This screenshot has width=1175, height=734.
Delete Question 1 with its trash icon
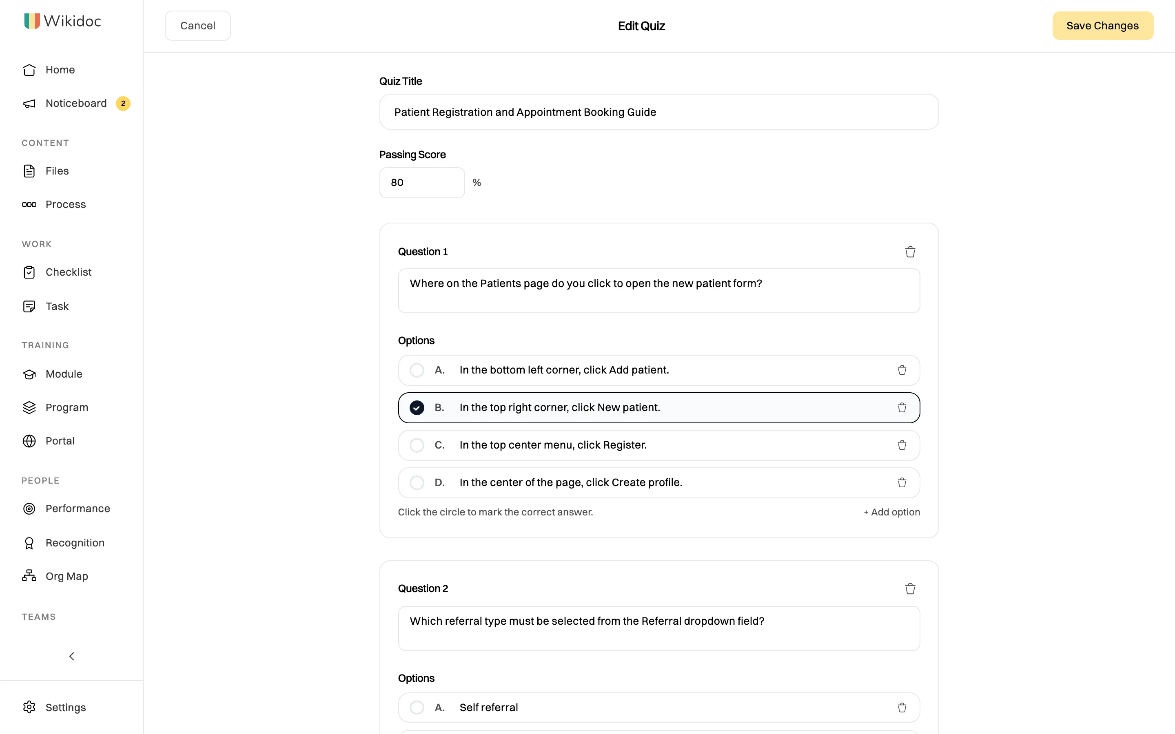(x=910, y=252)
